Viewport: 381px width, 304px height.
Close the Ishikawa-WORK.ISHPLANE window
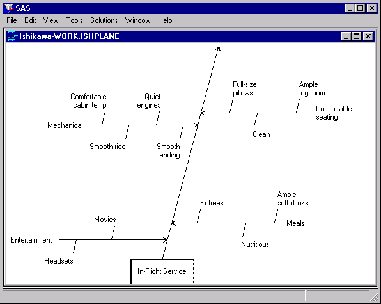[x=368, y=36]
